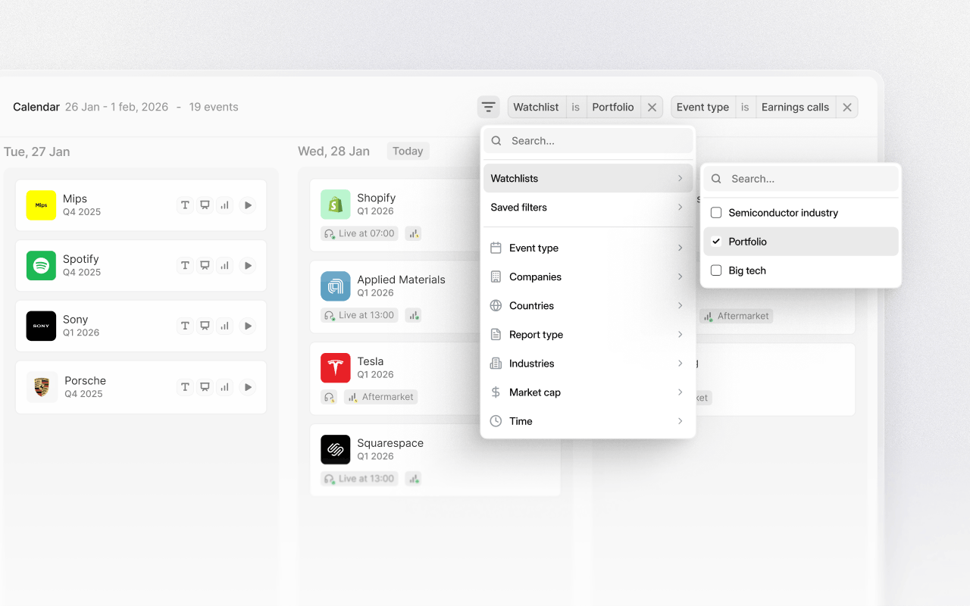This screenshot has width=970, height=606.
Task: Open the Event type filter submenu
Action: [x=588, y=248]
